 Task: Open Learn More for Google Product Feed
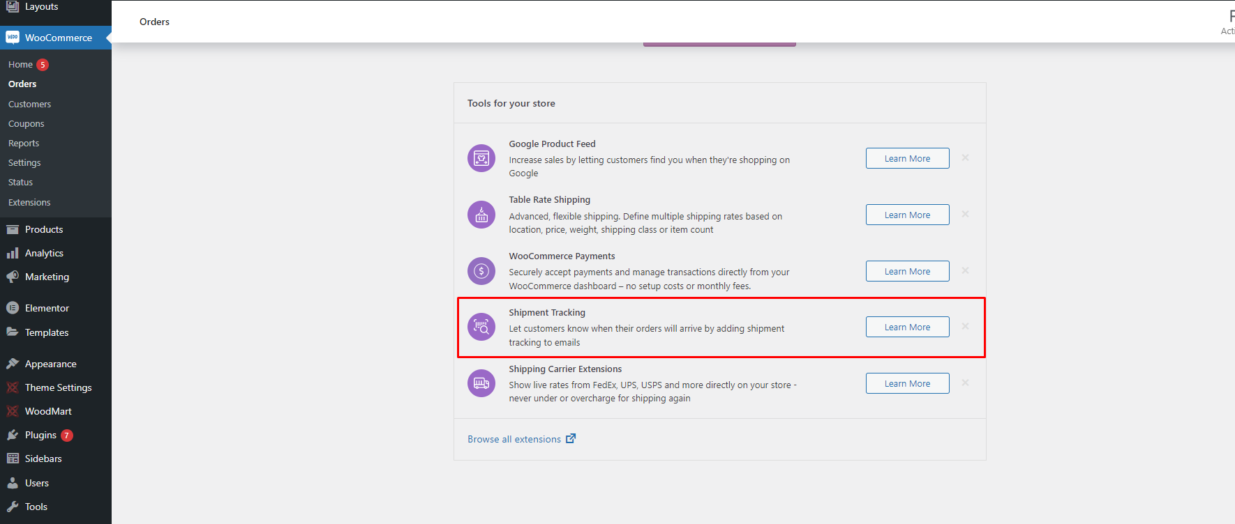pyautogui.click(x=907, y=158)
